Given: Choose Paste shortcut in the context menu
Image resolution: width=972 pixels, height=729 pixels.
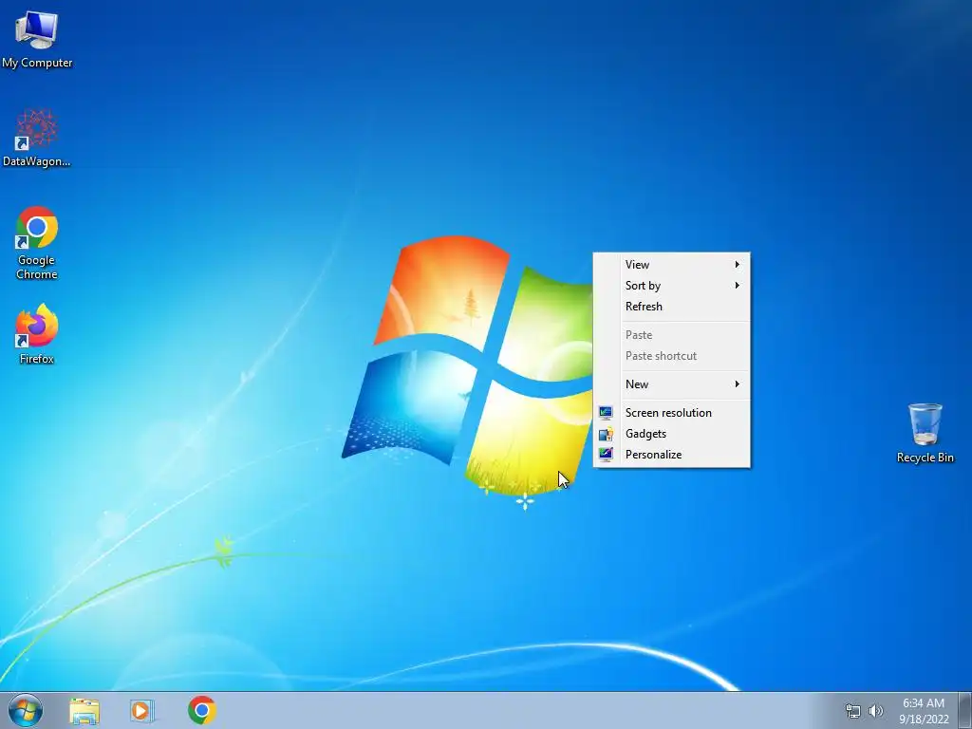Looking at the screenshot, I should 672,356.
